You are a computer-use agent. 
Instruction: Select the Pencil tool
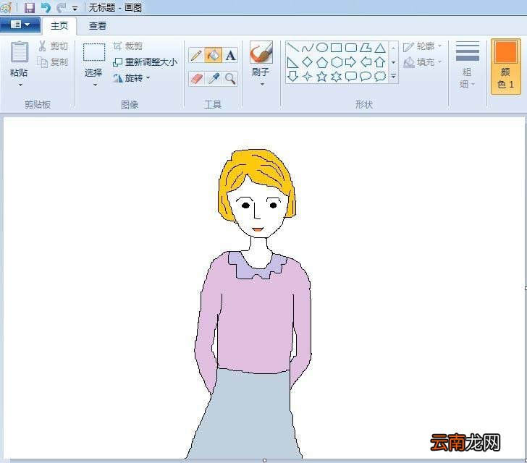[x=196, y=56]
